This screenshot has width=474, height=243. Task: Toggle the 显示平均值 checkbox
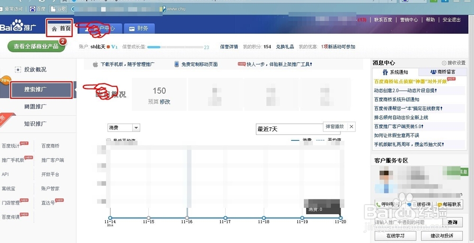109,141
